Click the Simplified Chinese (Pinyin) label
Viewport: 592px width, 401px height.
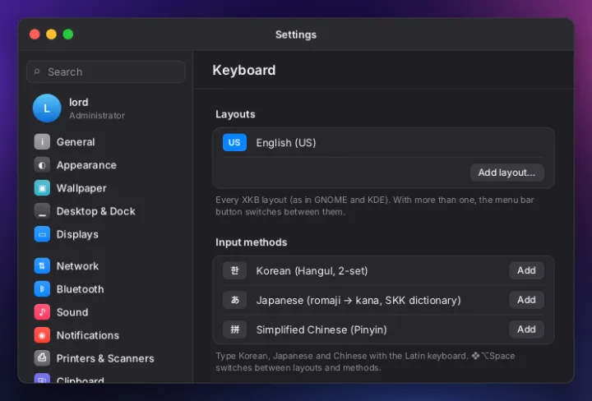(x=321, y=330)
